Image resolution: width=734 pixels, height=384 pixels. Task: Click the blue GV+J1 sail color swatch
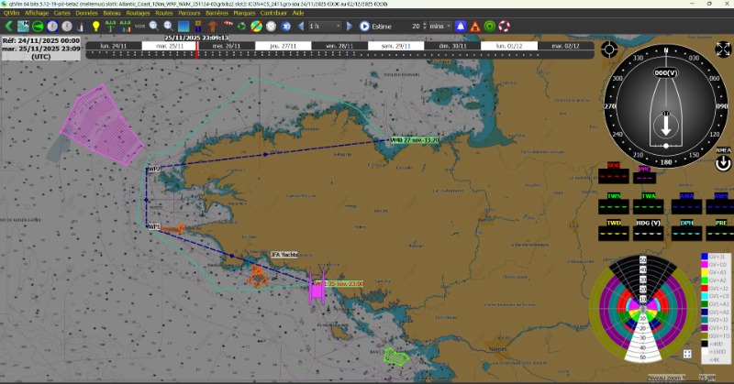[x=704, y=256]
